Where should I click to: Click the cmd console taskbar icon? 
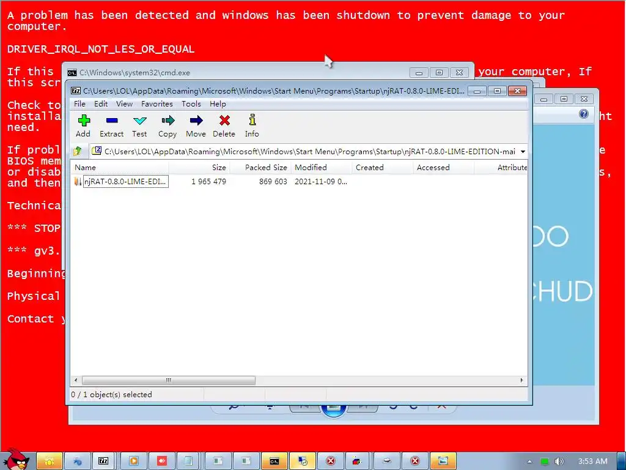274,461
